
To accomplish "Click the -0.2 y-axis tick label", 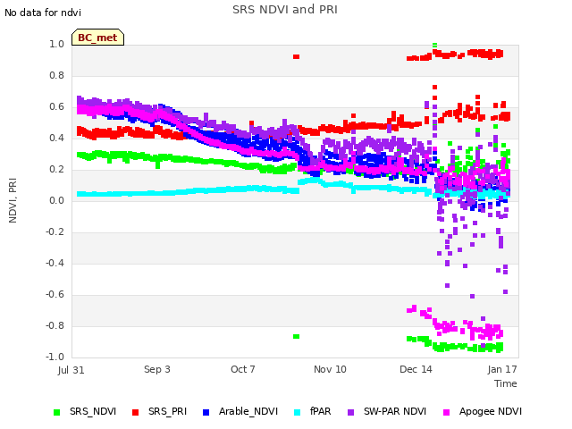I will (x=55, y=232).
